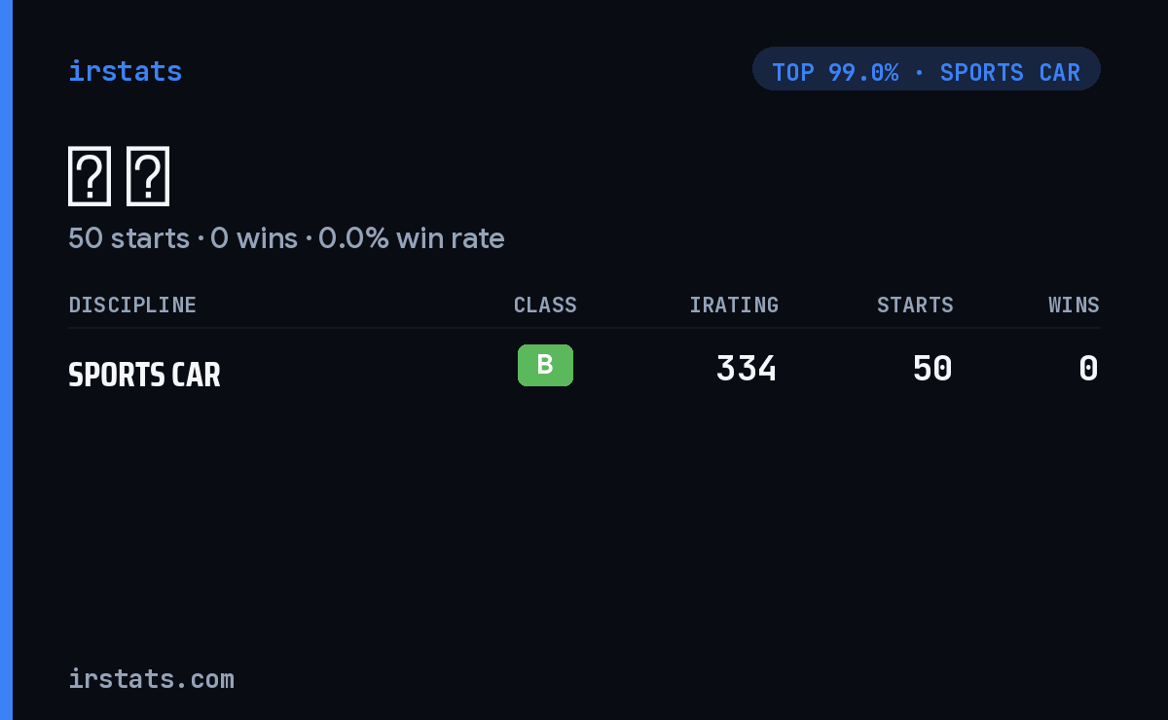Click the 0 wins summary text
Viewport: 1168px width, 720px height.
[254, 237]
